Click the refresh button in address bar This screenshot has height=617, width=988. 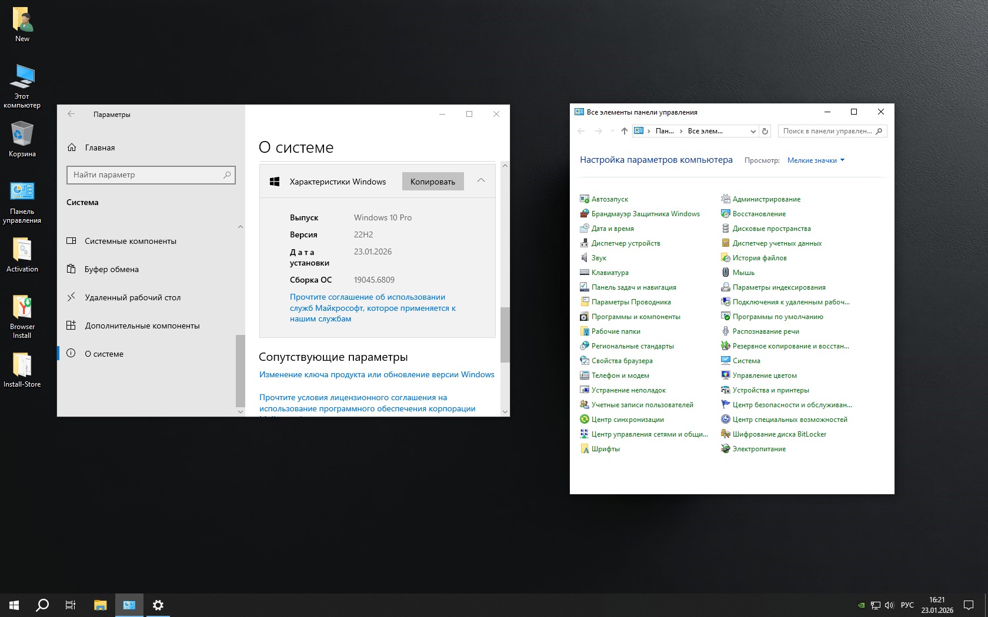(765, 131)
